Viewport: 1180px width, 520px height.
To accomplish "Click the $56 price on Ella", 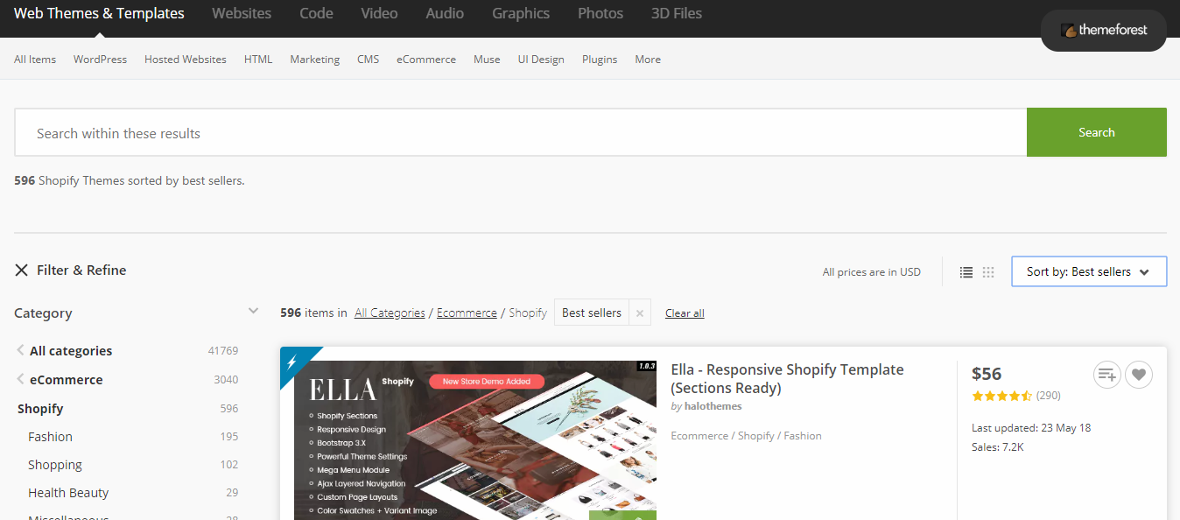I will [987, 374].
